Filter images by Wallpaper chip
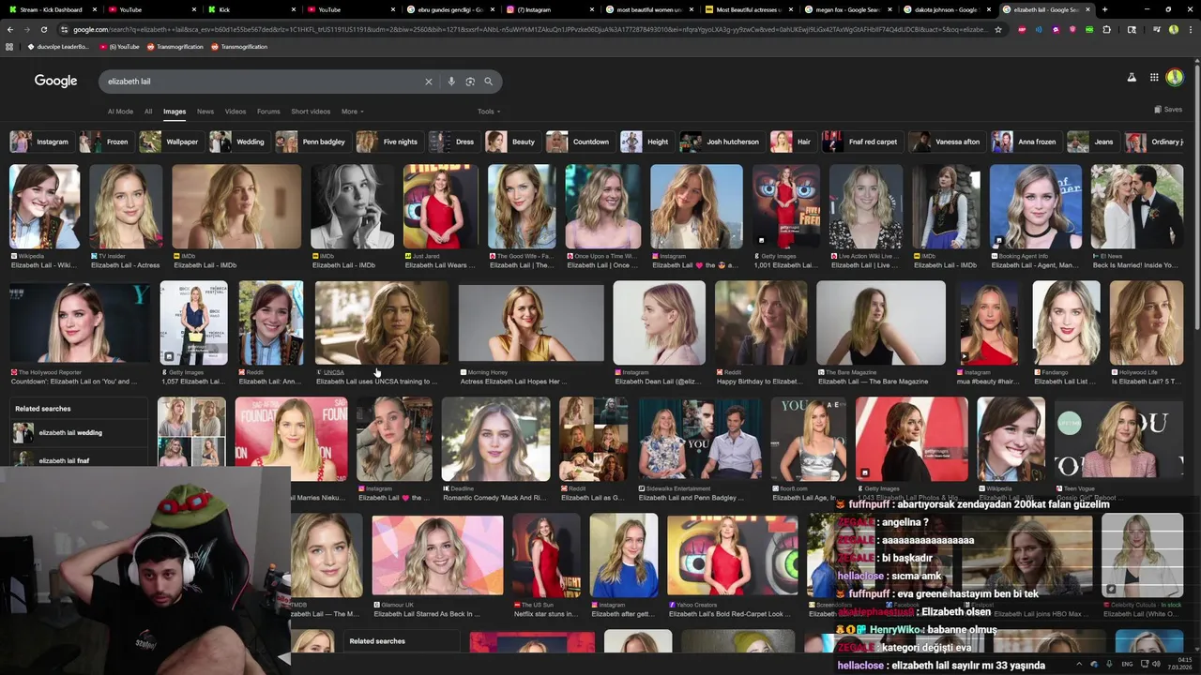Screen dimensions: 1201x675 point(170,142)
